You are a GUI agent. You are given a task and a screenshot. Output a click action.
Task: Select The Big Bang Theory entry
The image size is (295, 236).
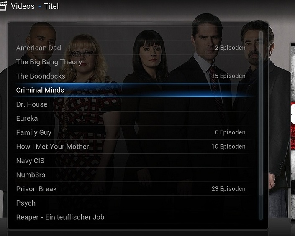tap(133, 62)
